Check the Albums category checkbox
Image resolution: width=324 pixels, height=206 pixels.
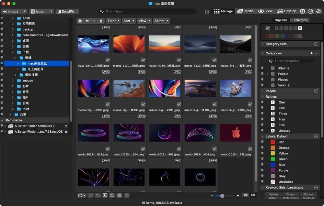point(273,68)
